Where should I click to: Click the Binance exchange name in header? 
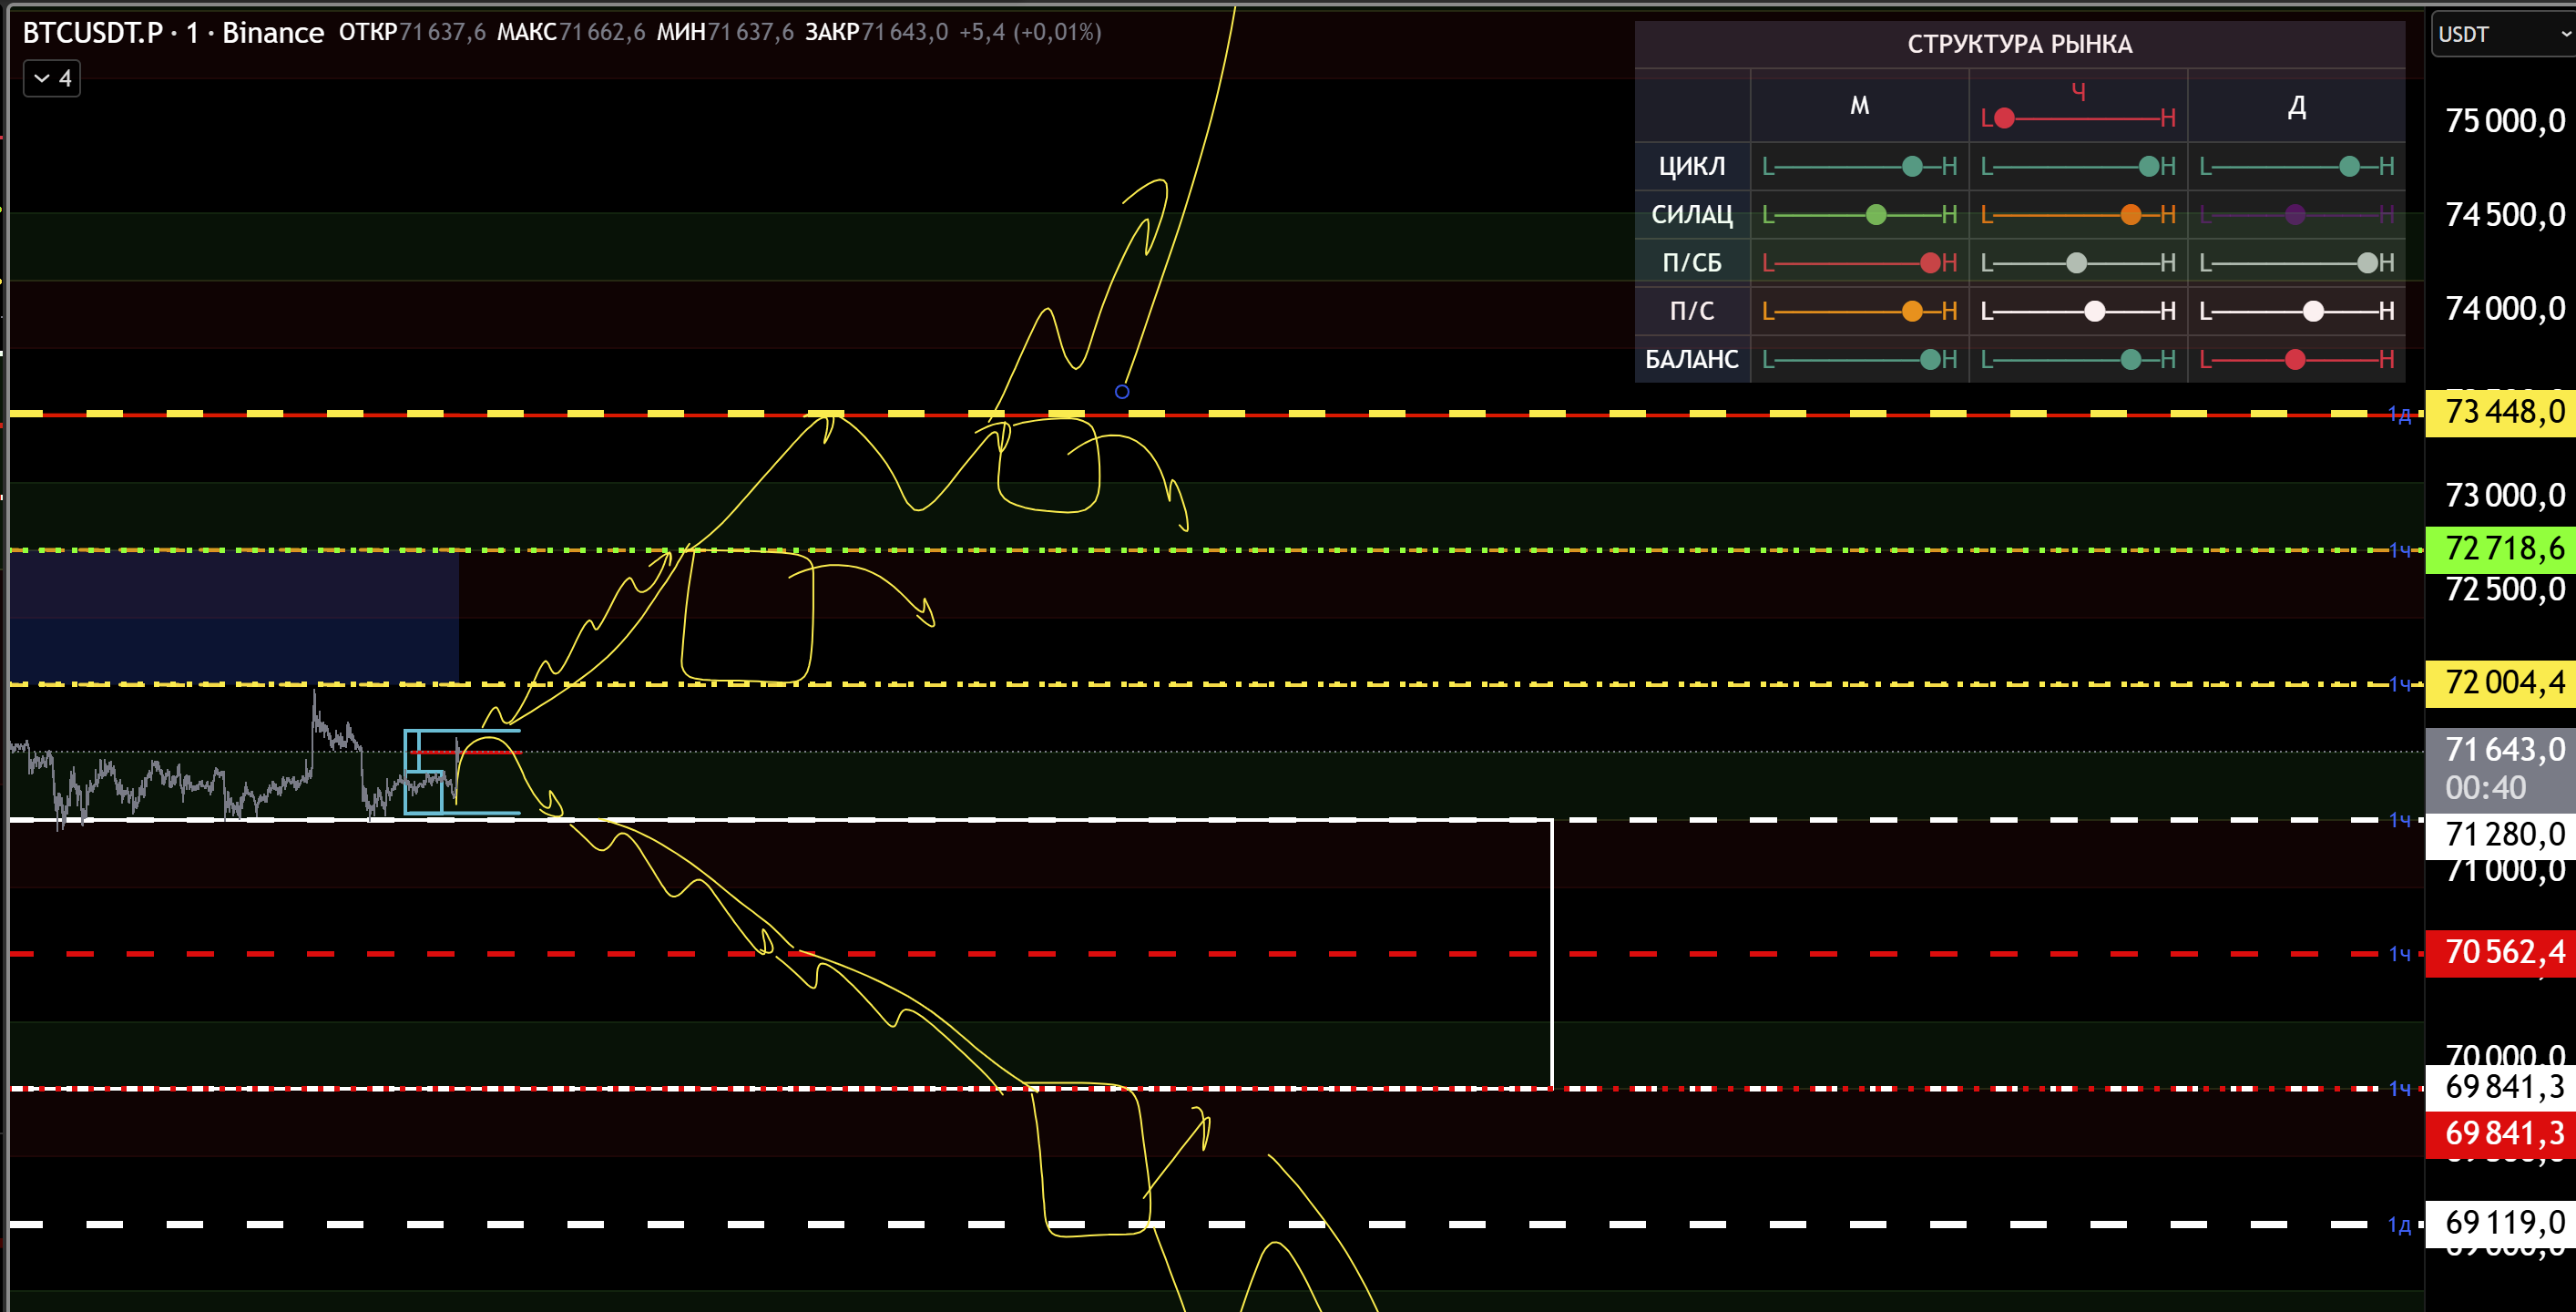(x=272, y=32)
